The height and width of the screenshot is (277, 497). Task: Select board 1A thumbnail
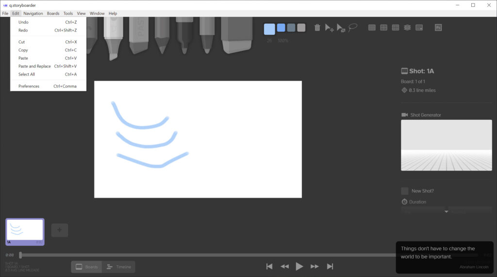(25, 232)
